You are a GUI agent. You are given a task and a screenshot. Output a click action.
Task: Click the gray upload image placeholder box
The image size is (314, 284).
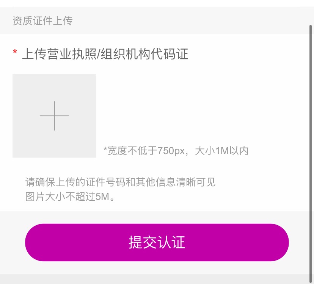point(54,116)
